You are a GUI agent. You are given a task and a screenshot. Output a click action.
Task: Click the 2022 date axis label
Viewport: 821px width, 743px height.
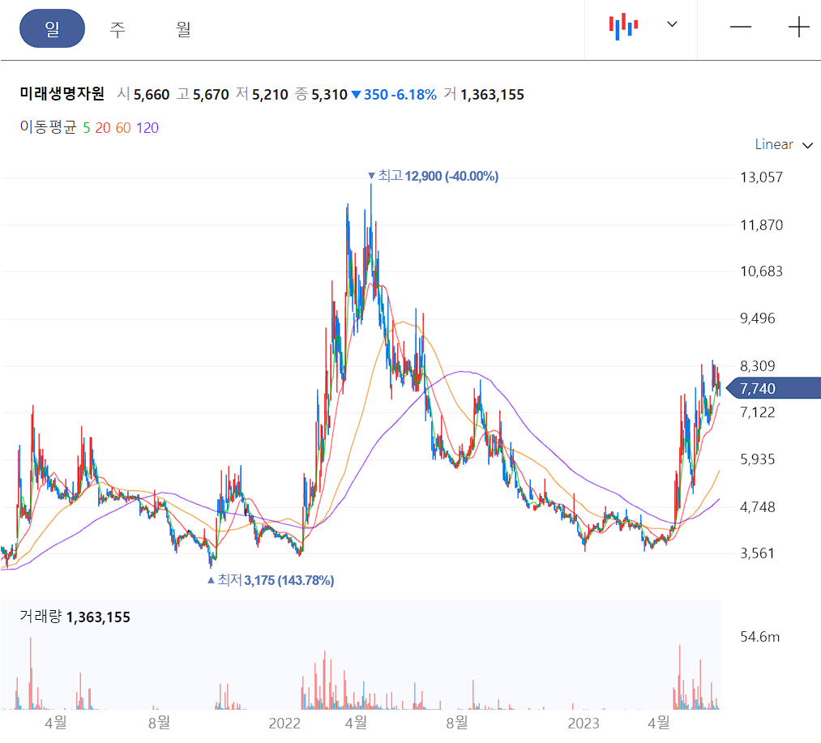click(284, 724)
